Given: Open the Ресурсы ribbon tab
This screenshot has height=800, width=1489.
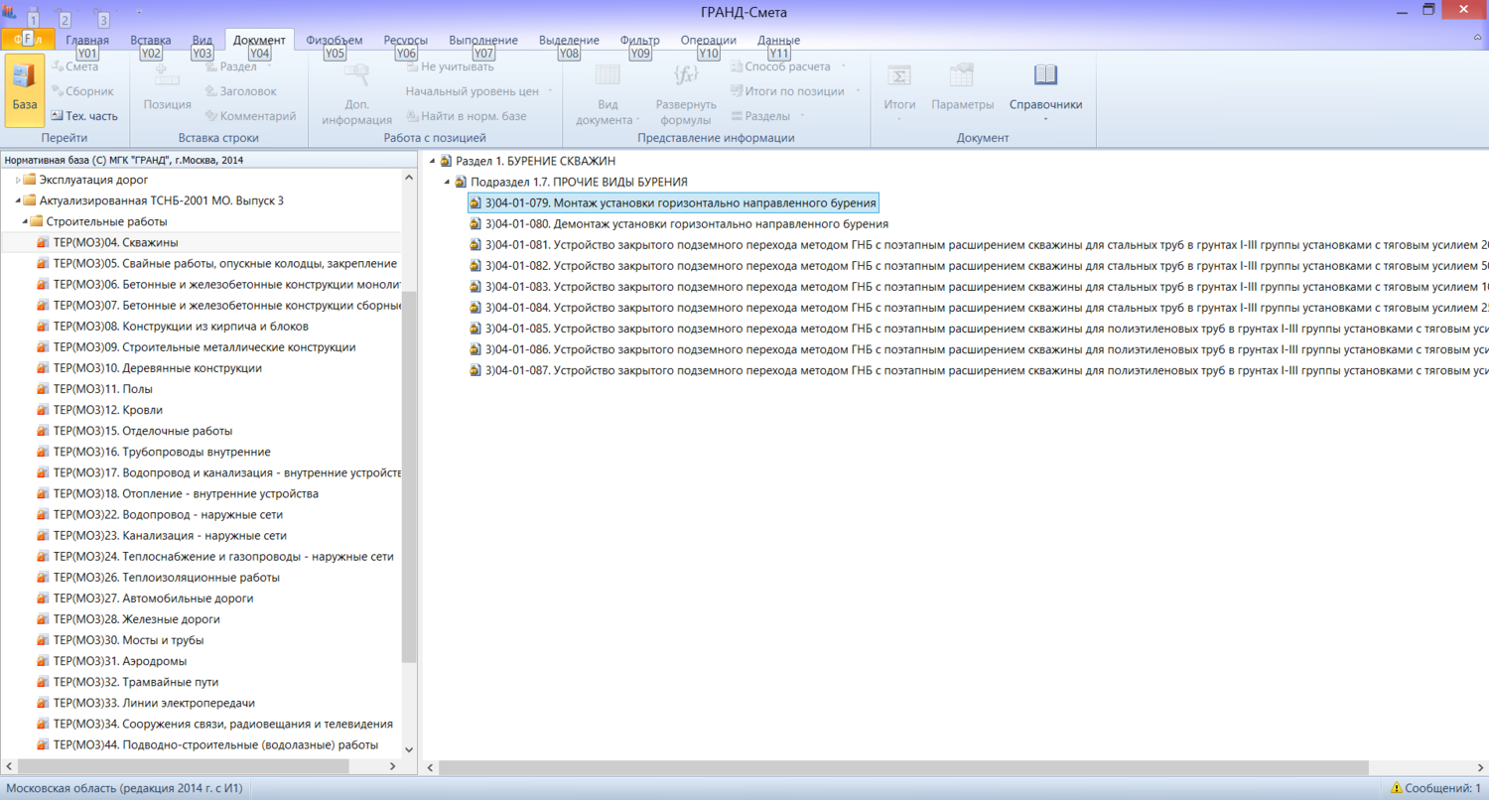Looking at the screenshot, I should (406, 40).
